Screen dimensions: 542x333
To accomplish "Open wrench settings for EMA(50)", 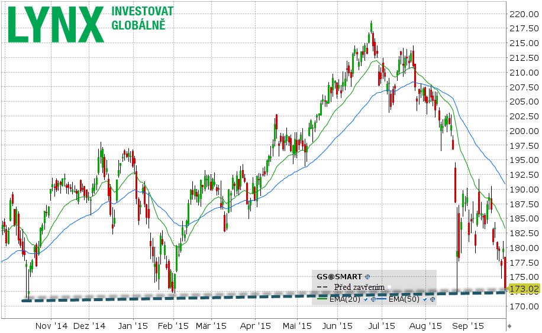I will (x=433, y=299).
